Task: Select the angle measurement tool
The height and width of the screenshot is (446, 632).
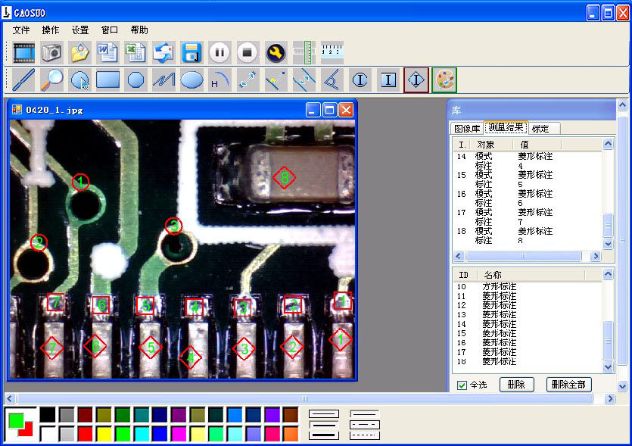Action: pyautogui.click(x=332, y=80)
